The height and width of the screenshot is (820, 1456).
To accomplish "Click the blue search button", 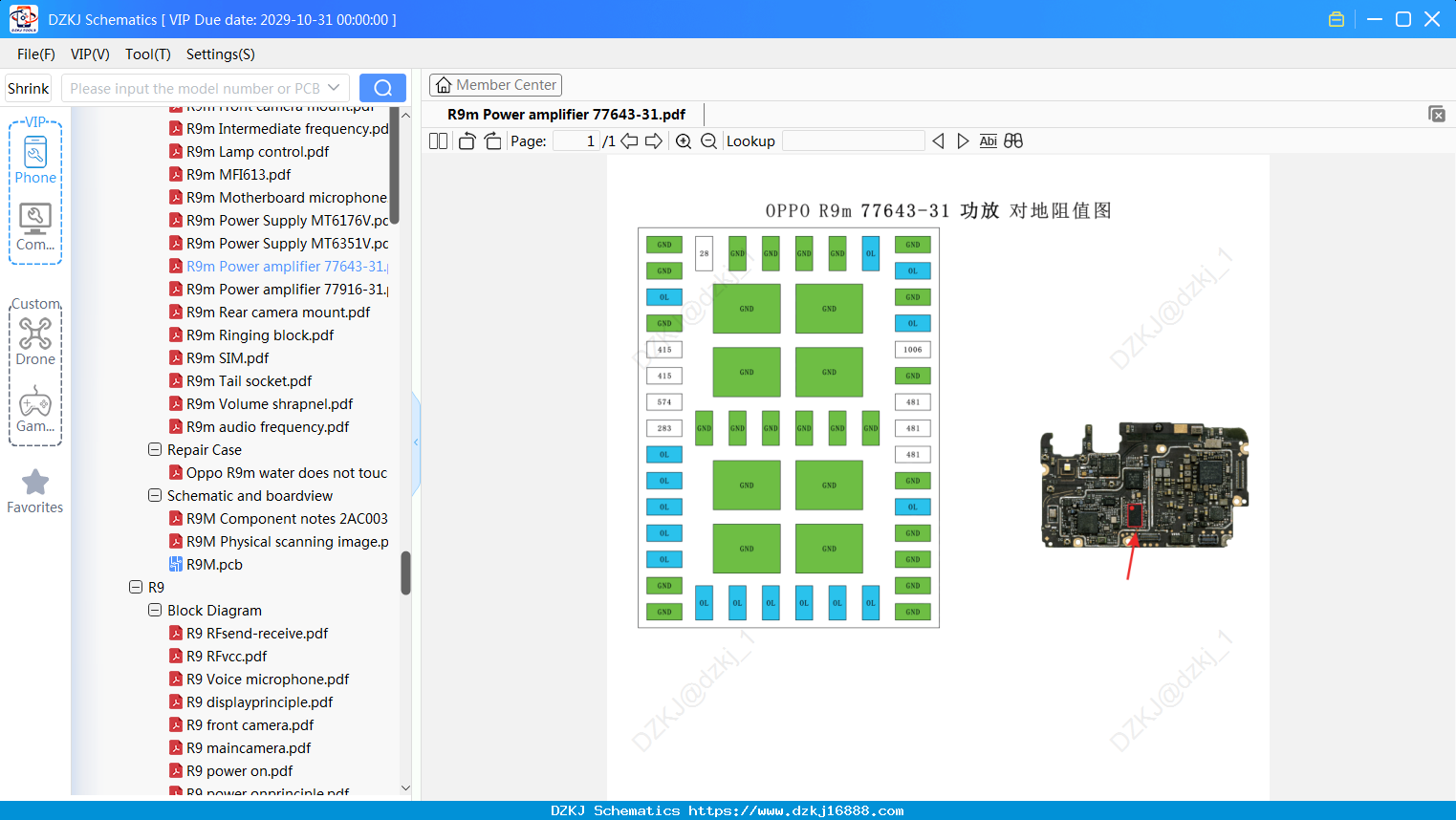I will point(382,88).
